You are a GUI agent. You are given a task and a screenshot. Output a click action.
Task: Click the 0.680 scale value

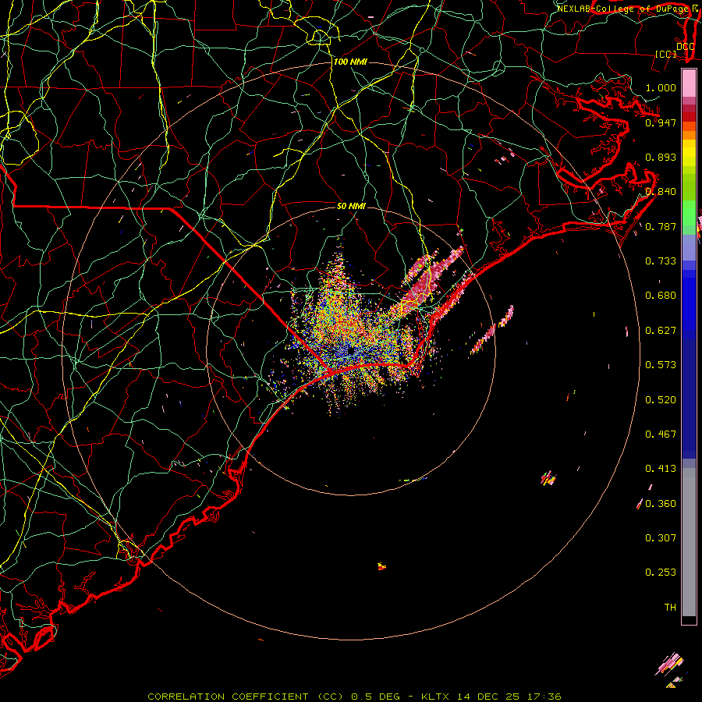(x=661, y=296)
